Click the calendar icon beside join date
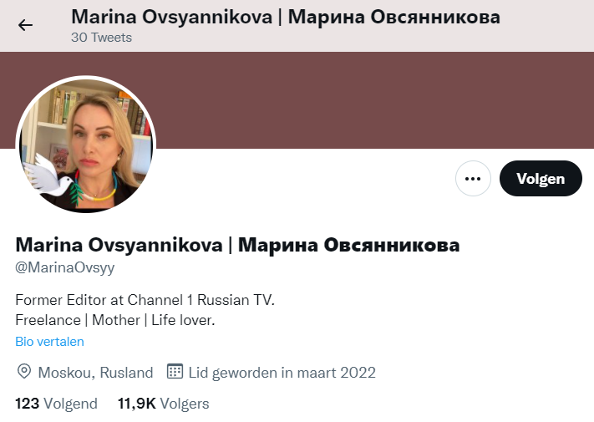The height and width of the screenshot is (422, 594). [175, 372]
